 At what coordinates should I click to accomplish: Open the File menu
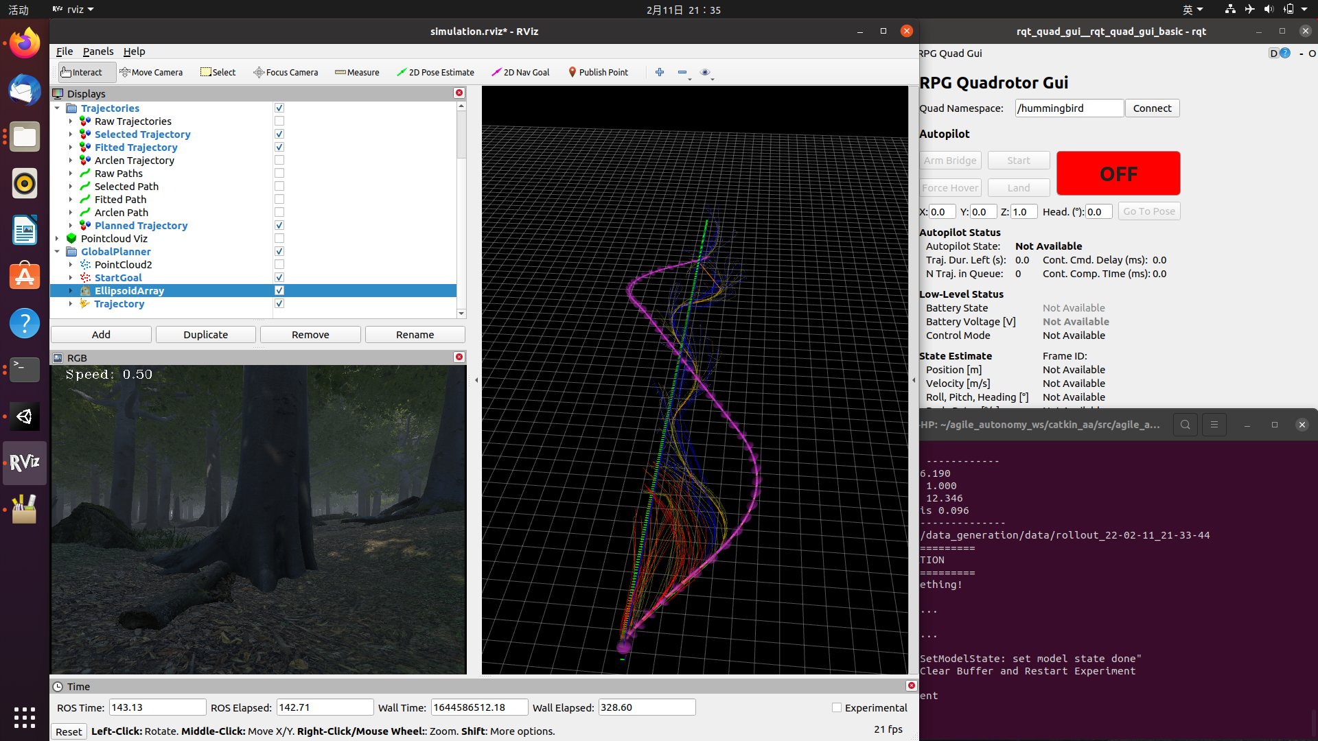(65, 51)
